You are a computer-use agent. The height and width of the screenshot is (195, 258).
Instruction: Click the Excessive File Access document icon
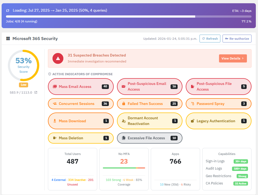coord(124,138)
